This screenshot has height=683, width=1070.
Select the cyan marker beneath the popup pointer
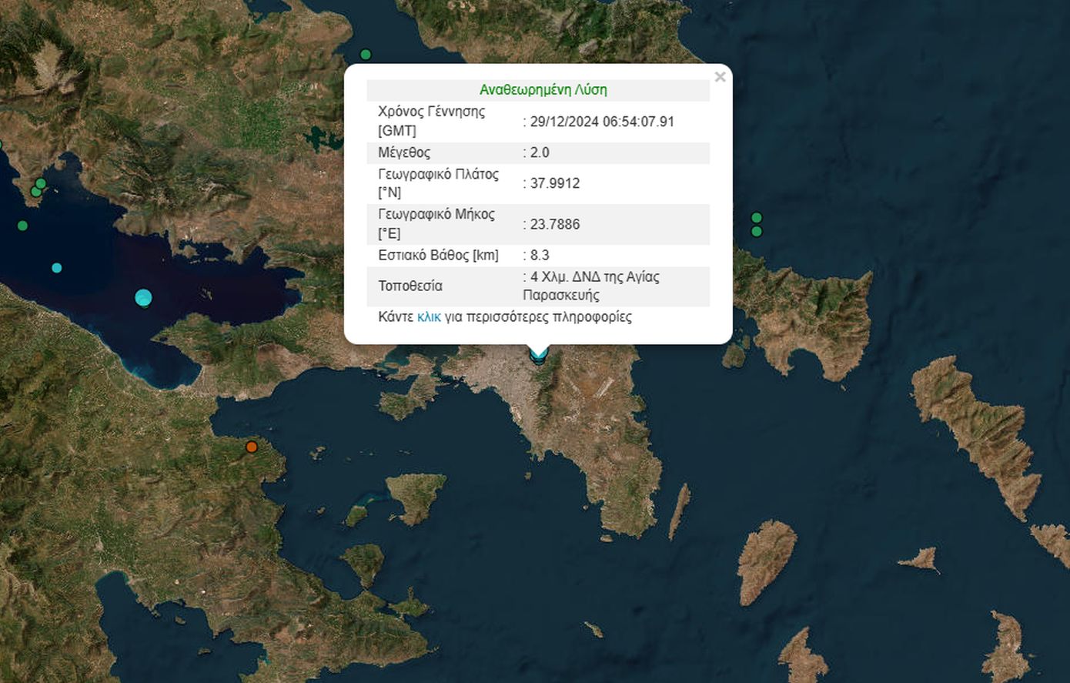pos(539,355)
